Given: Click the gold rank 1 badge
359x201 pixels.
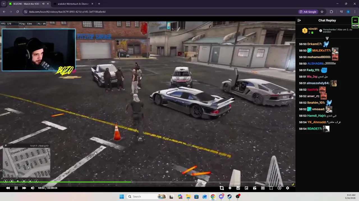Looking at the screenshot, I should pos(305,31).
